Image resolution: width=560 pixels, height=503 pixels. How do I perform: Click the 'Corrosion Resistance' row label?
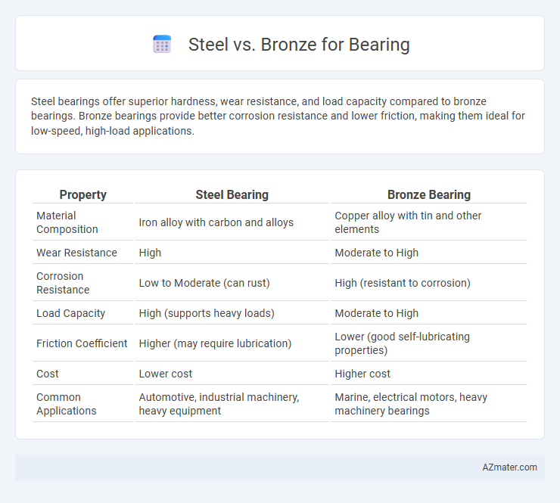[63, 283]
